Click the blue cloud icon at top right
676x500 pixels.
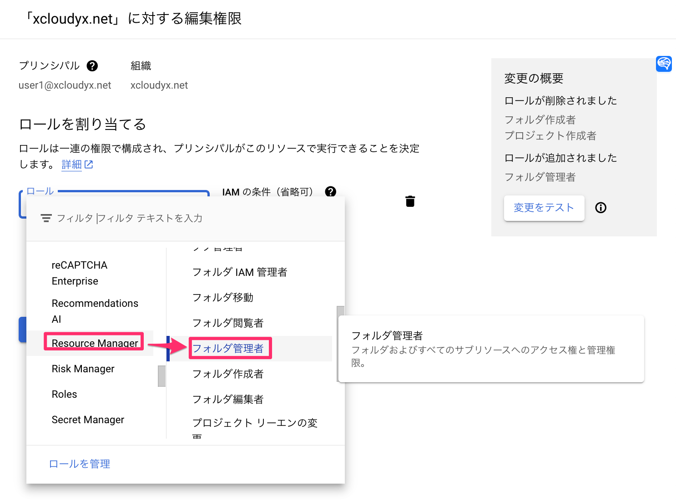point(664,64)
